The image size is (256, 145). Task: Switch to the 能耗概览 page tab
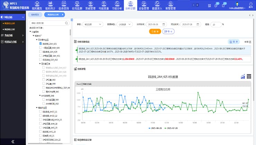click(x=35, y=15)
